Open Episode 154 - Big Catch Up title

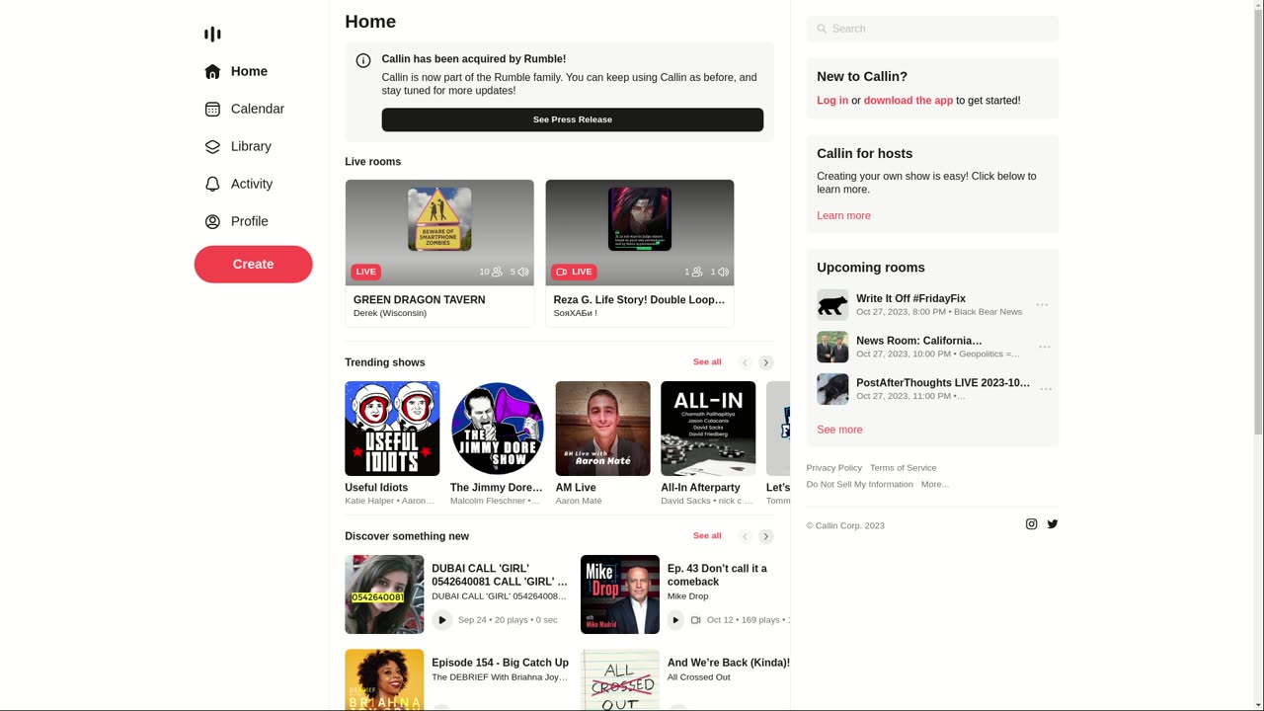500,663
